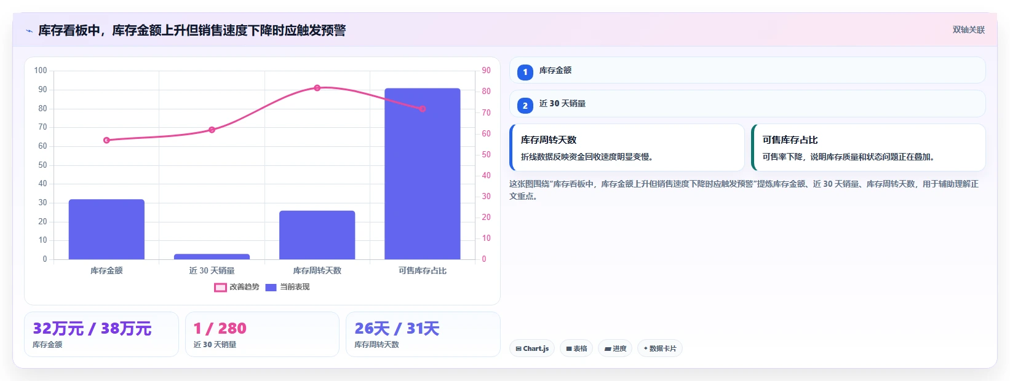
Task: Click the line point above 库存金额
Action: tap(106, 140)
